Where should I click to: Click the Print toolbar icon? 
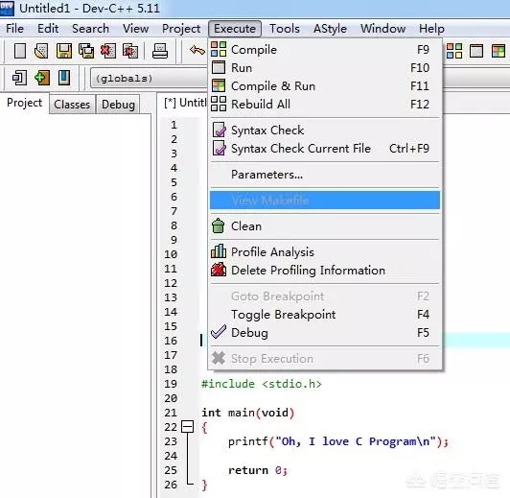click(160, 51)
